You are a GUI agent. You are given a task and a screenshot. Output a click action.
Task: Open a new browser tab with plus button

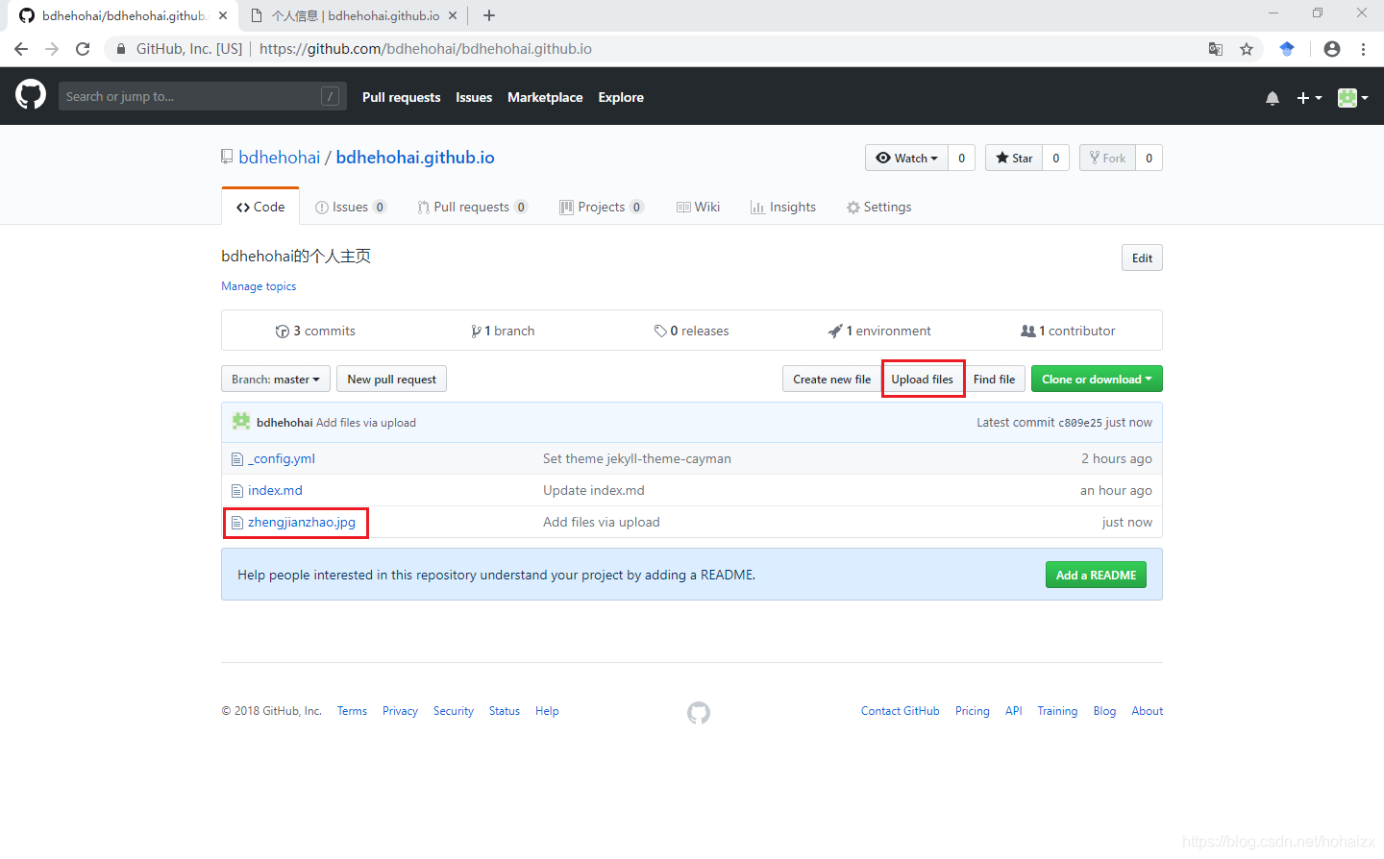pos(489,15)
